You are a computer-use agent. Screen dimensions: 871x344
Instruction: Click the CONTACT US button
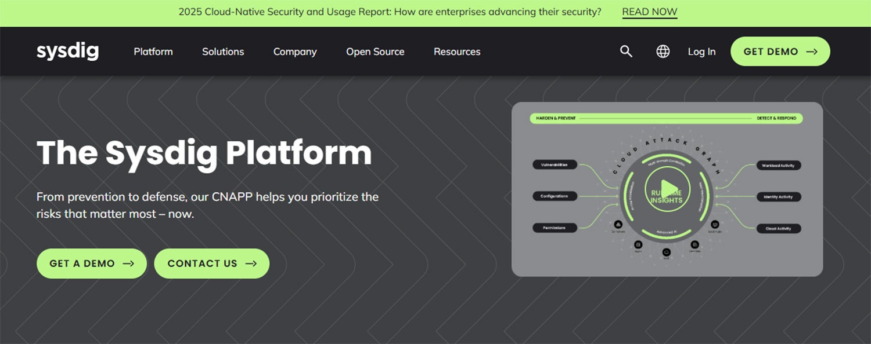tap(211, 264)
